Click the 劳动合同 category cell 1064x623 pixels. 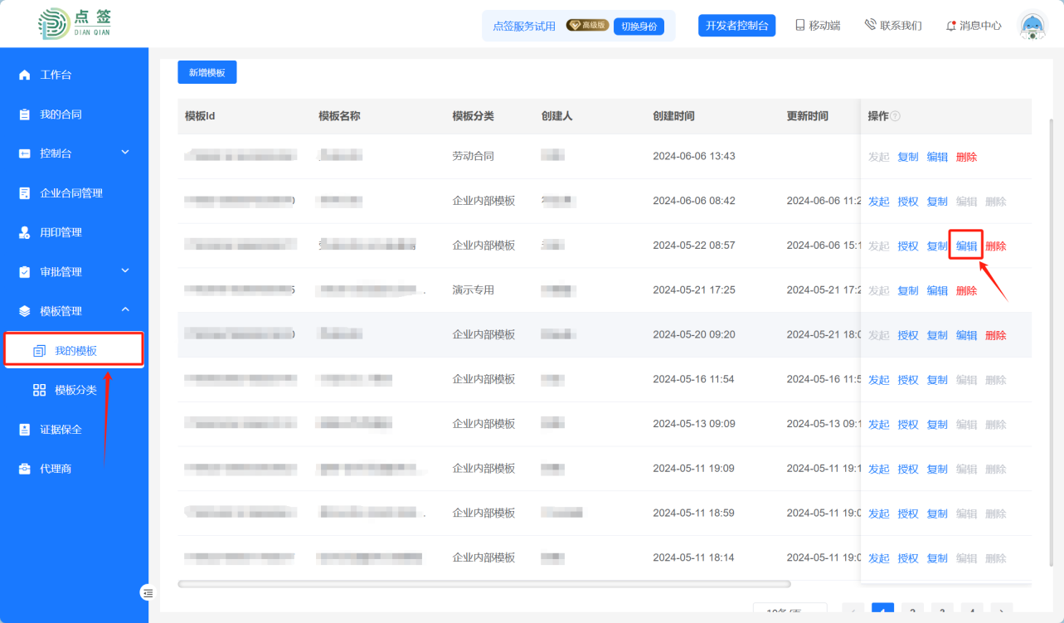(474, 156)
